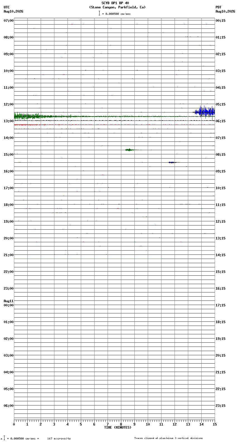Click the Aug10,2026 date under PDT
The width and height of the screenshot is (237, 442).
(225, 11)
